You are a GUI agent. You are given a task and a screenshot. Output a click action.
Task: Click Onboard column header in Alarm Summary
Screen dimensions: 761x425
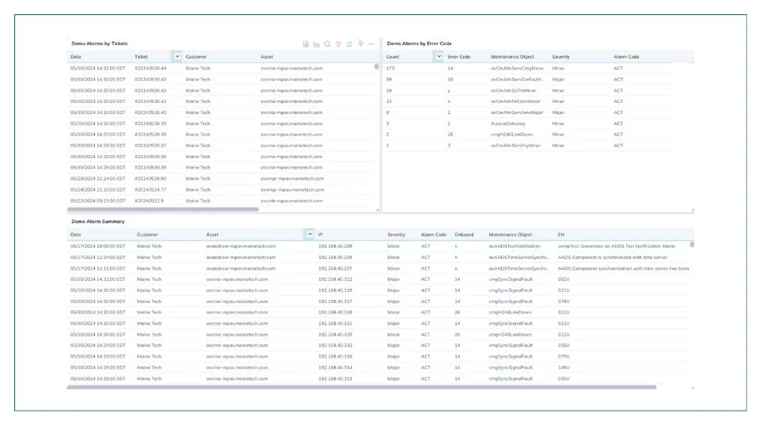pyautogui.click(x=464, y=234)
